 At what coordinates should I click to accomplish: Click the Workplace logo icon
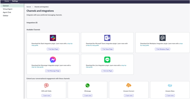(163, 38)
